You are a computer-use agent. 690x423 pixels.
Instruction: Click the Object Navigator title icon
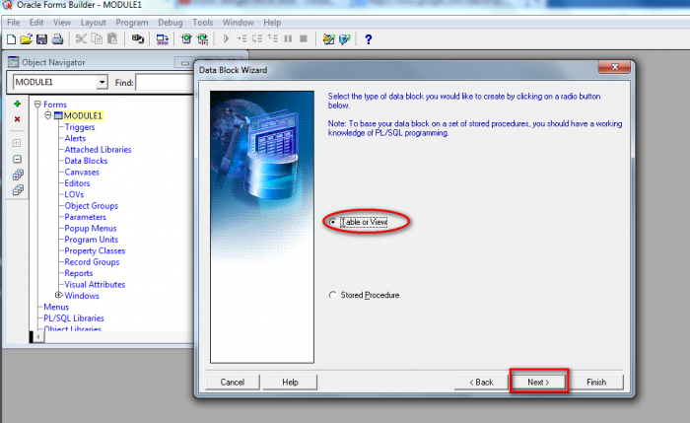tap(13, 62)
